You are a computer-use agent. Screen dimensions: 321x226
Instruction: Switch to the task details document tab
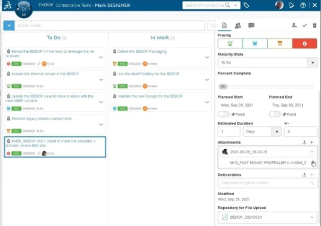pyautogui.click(x=224, y=26)
